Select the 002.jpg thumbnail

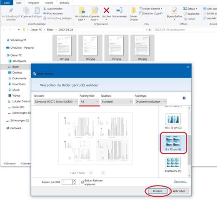tap(90, 48)
